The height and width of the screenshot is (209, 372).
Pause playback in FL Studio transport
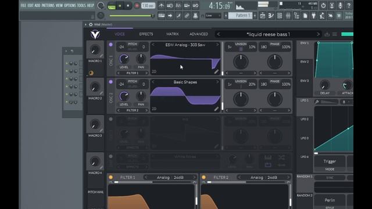[120, 6]
